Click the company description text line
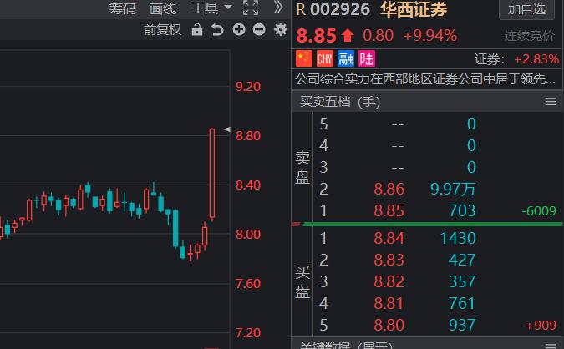Screen dimensions: 564x349 425,79
